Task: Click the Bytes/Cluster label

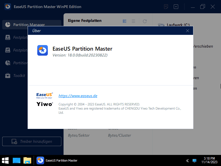Action: coord(120,135)
